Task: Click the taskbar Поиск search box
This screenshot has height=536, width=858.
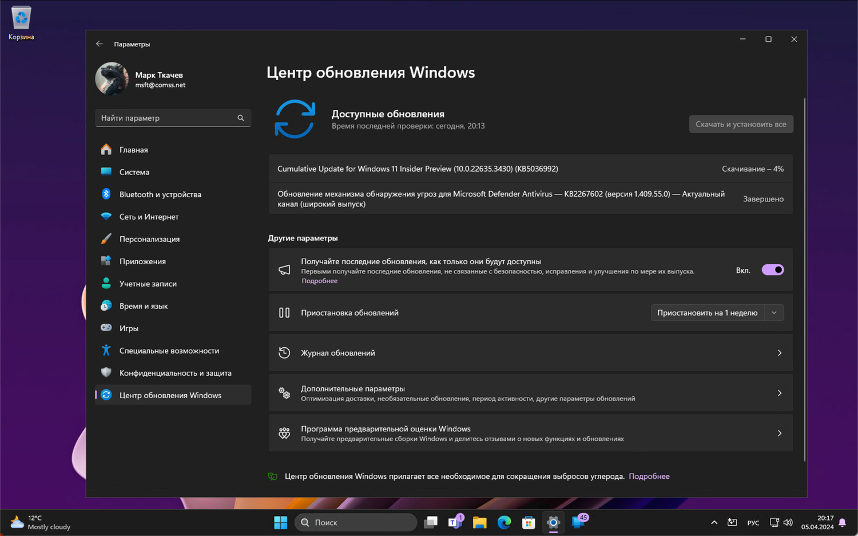Action: click(356, 522)
